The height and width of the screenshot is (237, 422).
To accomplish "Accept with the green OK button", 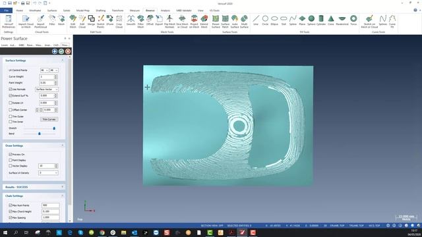I will tap(61, 51).
